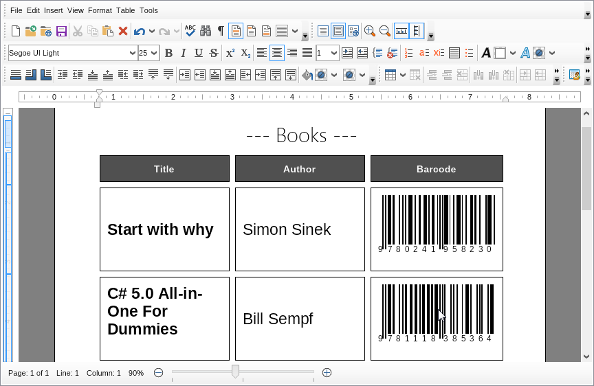Create a new document with New icon

click(x=16, y=31)
